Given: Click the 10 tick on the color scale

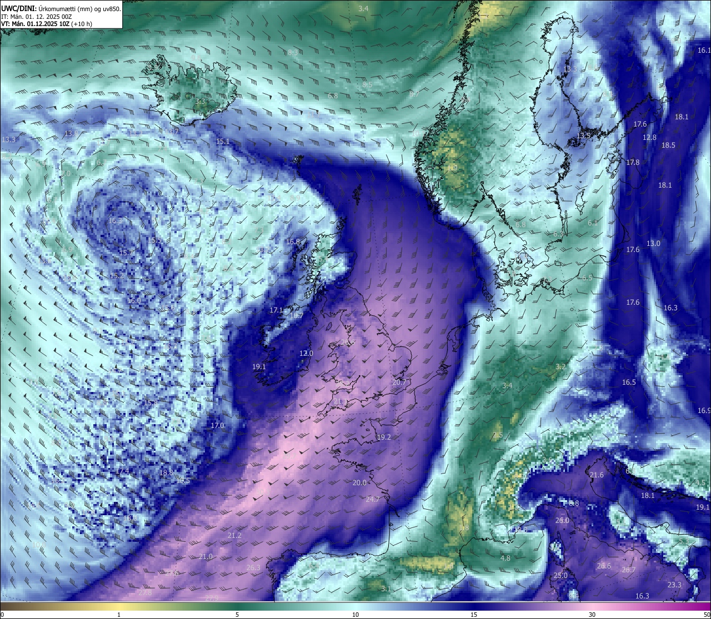Looking at the screenshot, I should tap(355, 615).
